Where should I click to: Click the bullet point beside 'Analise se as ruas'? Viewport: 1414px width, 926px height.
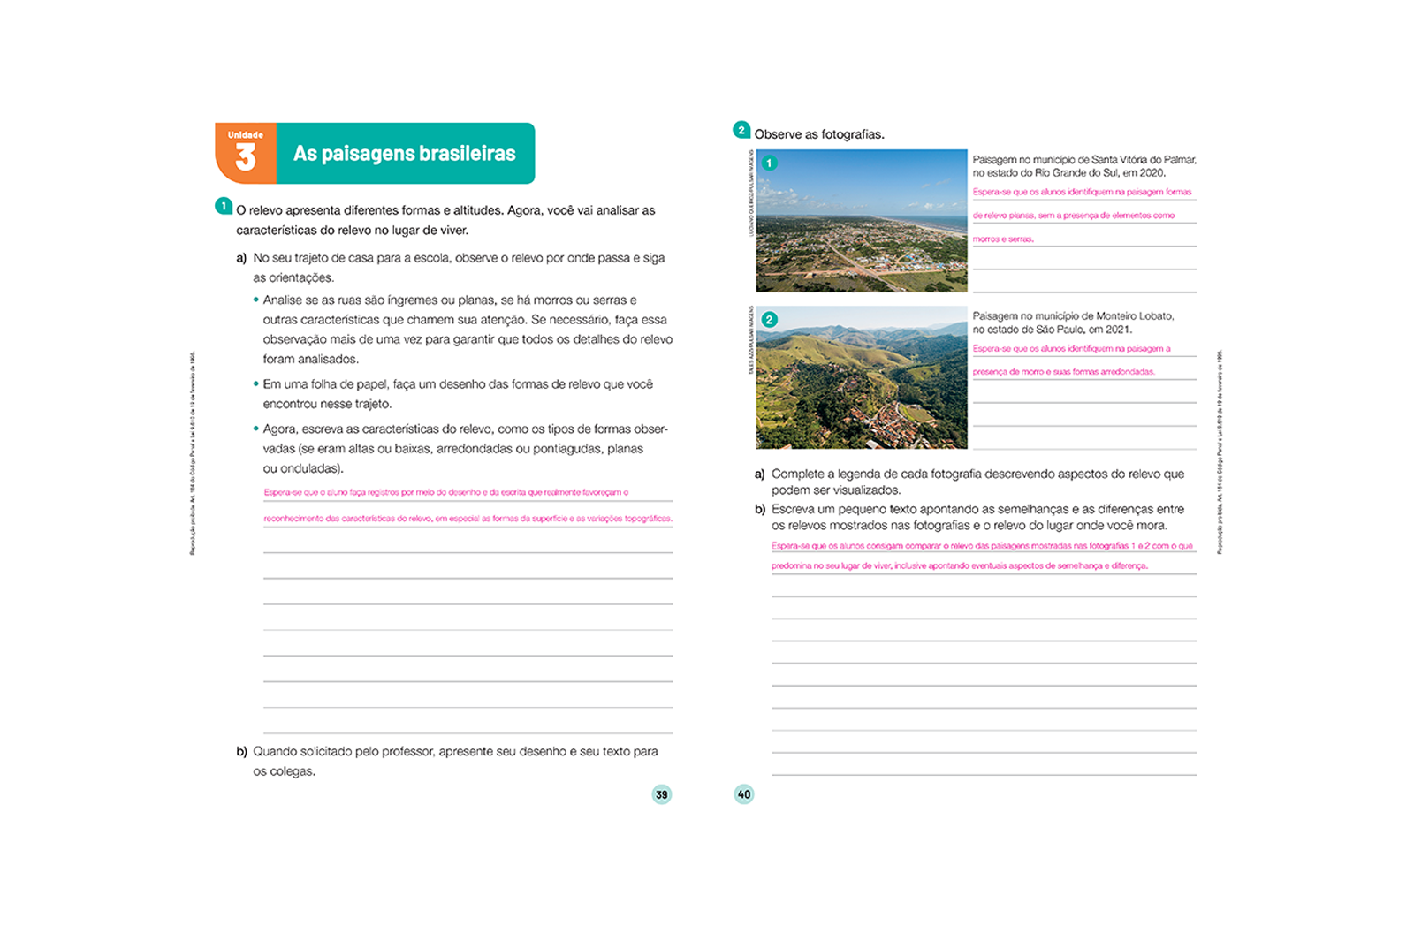click(257, 300)
